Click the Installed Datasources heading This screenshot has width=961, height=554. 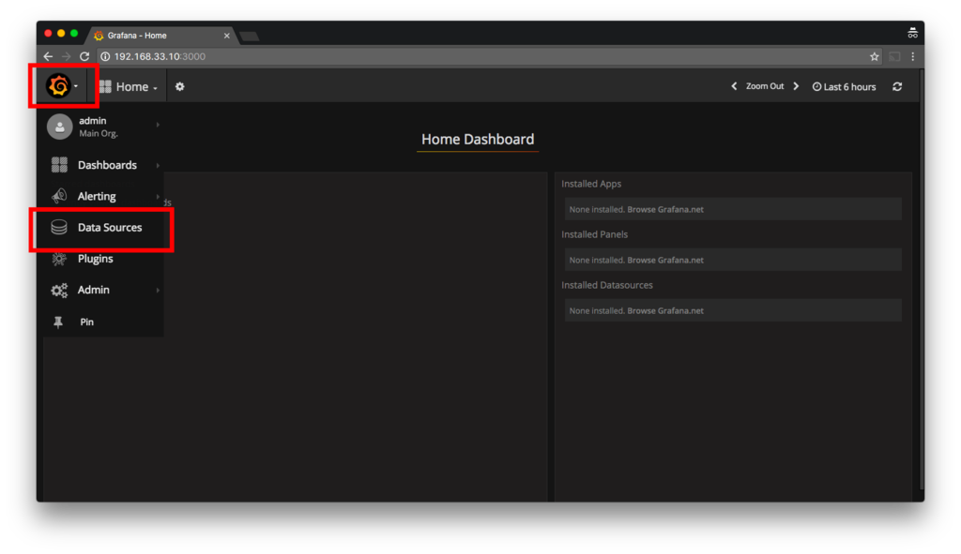click(607, 285)
